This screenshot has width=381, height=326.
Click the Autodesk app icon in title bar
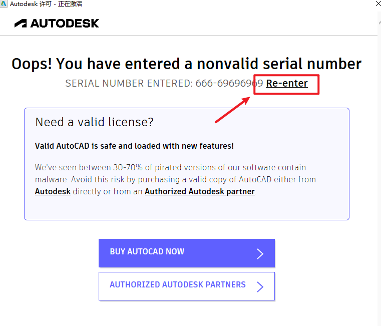4,4
